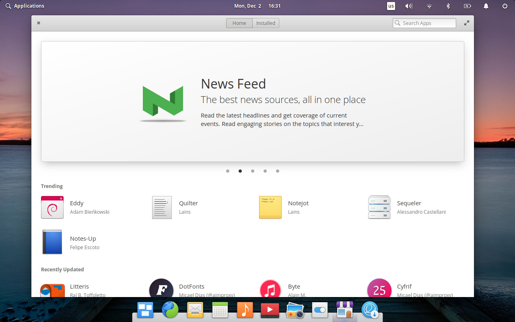Viewport: 515px width, 322px height.
Task: Select the Home tab
Action: coord(239,23)
